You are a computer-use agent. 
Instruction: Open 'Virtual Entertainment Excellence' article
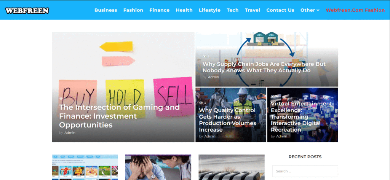pyautogui.click(x=301, y=116)
